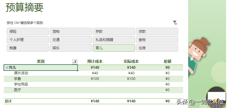227x108 pixels.
Task: Click the 预计成本 column header
Action: [x=95, y=61]
